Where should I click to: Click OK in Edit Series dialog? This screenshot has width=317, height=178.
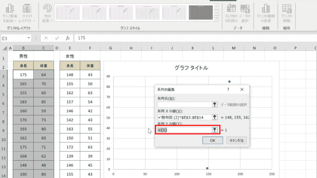[x=212, y=140]
